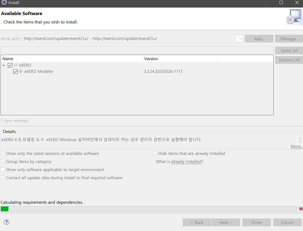Image resolution: width=303 pixels, height=231 pixels.
Task: Click the eXERD category icon
Action: pyautogui.click(x=15, y=65)
